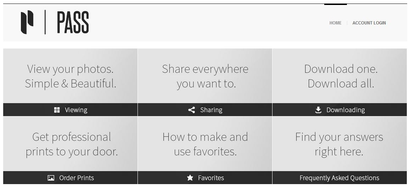Select the 'Download one. Download all.' tile
410x188 pixels.
341,76
